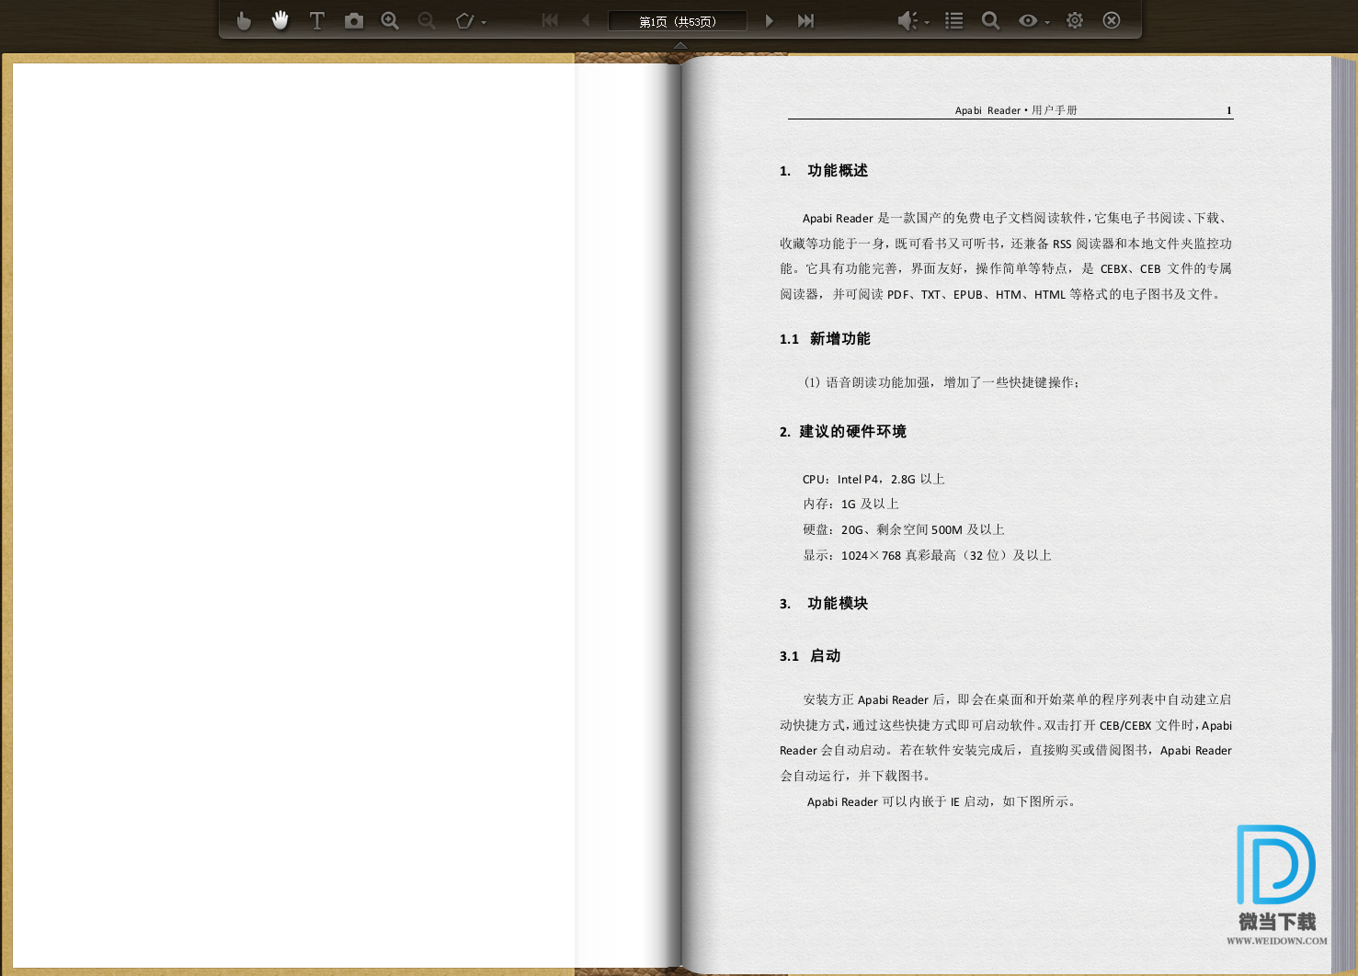The width and height of the screenshot is (1358, 976).
Task: Exit reading mode with circled X
Action: [x=1112, y=20]
